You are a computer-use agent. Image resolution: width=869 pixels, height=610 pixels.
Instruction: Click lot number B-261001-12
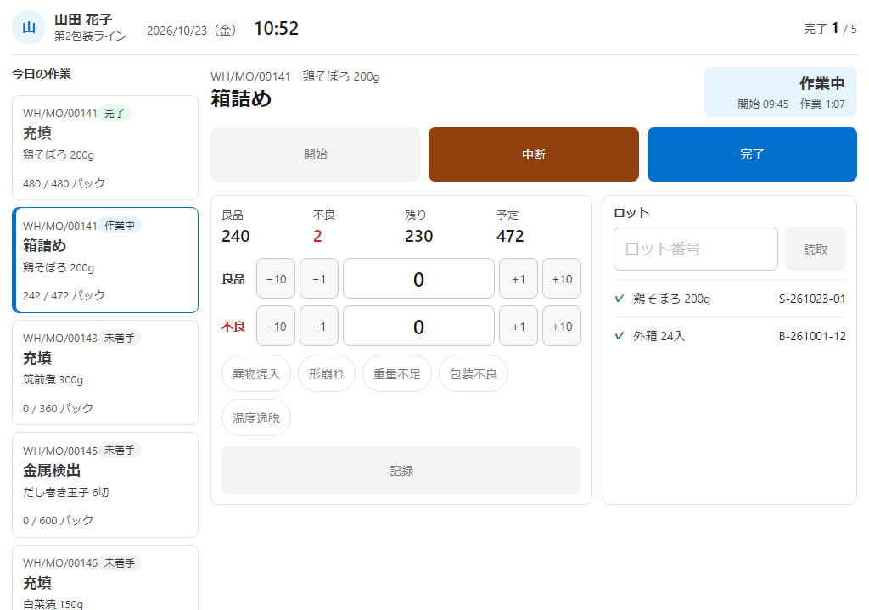pos(812,336)
